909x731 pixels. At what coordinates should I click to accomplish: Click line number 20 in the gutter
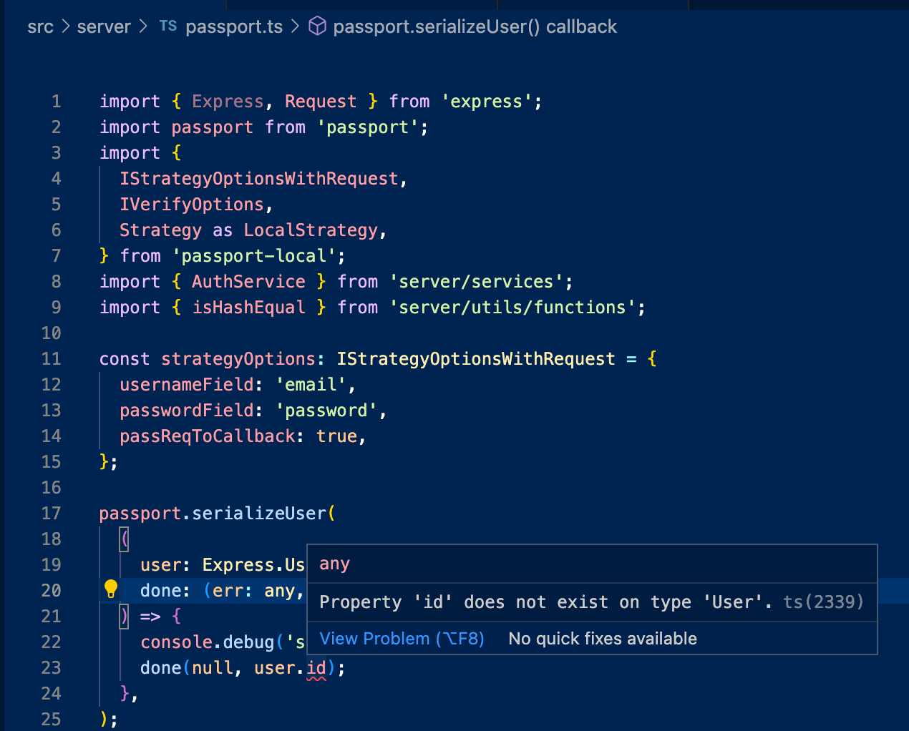pos(51,590)
